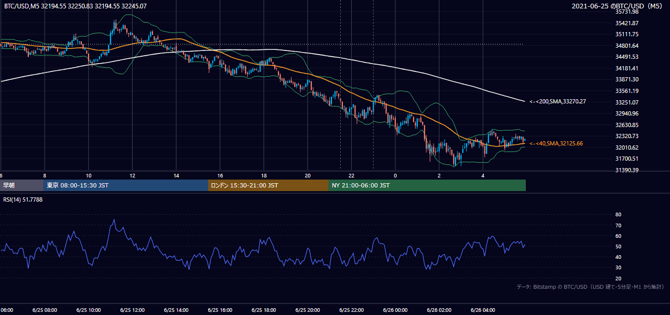Click the NY 21:00-06:00 JST session bar

click(x=427, y=185)
